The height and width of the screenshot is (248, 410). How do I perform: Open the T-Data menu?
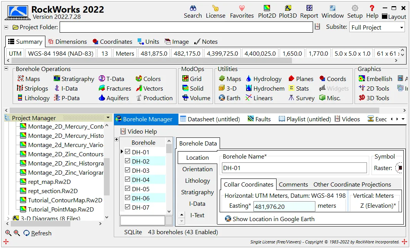(112, 79)
